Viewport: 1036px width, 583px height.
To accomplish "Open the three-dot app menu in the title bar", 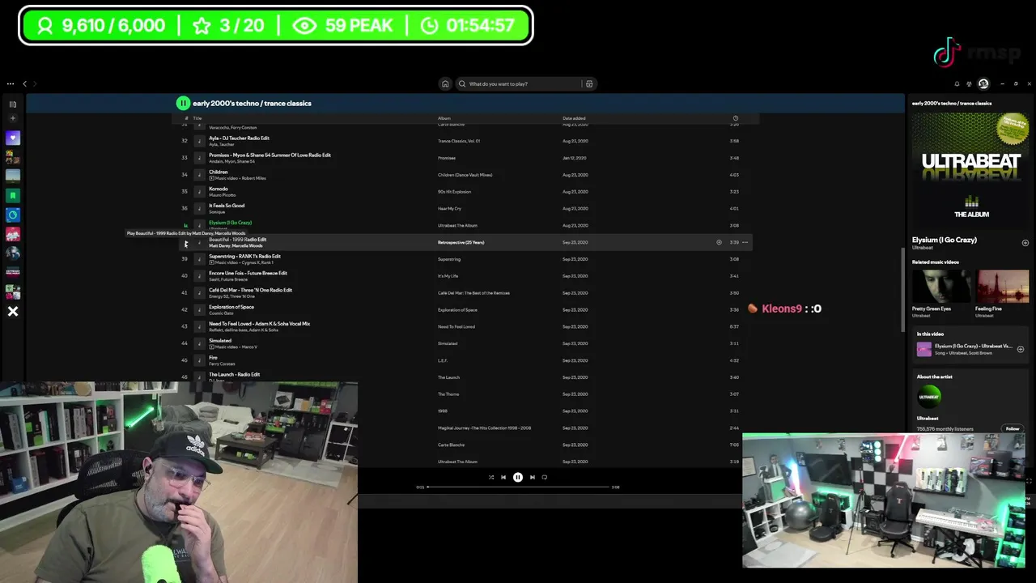I will point(11,83).
